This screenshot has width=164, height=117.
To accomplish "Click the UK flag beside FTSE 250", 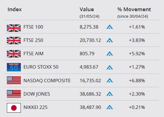I will point(14,41).
